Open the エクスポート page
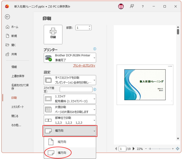The width and height of the screenshot is (182, 159). click(x=17, y=107)
